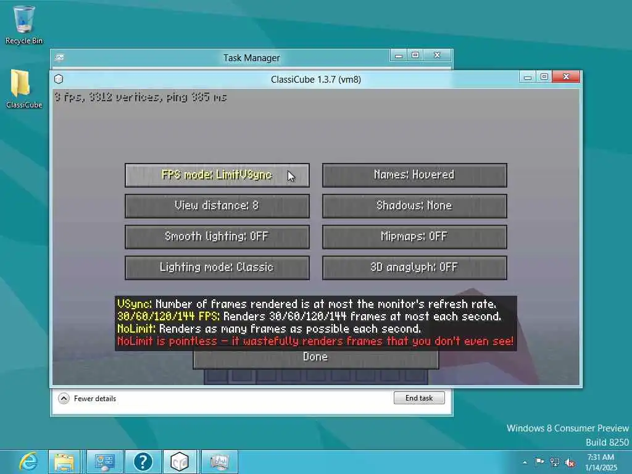Launch Internet Explorer from taskbar
632x474 pixels.
coord(28,462)
